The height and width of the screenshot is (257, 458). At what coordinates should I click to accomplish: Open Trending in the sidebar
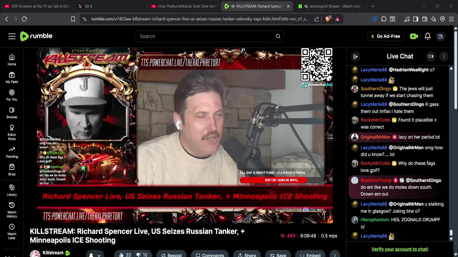12,152
